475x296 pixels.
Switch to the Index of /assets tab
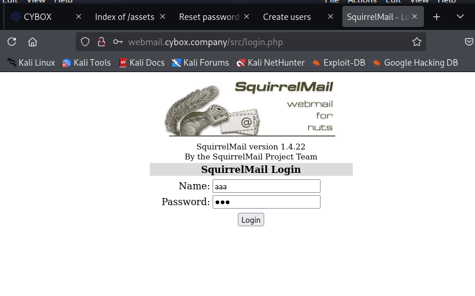click(x=124, y=17)
